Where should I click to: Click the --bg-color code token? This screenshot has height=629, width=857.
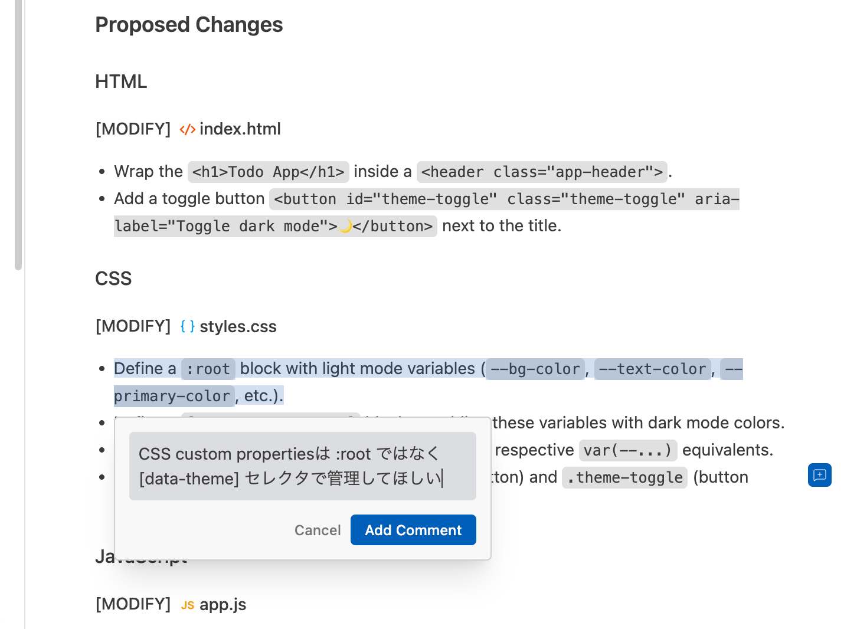click(535, 369)
